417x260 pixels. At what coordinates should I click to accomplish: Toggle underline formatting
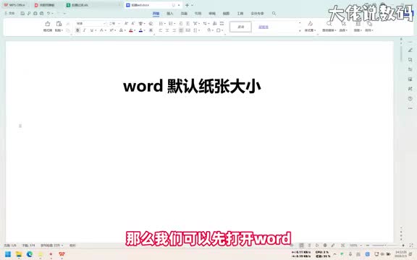[x=91, y=30]
